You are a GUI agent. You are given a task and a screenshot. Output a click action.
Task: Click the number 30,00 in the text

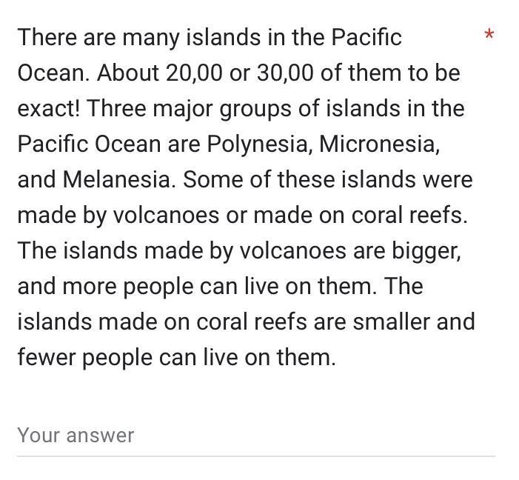pyautogui.click(x=284, y=73)
